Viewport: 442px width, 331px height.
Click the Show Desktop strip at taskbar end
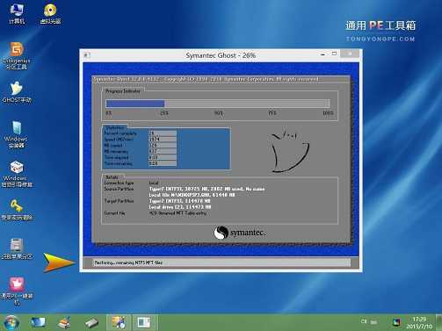pos(438,322)
